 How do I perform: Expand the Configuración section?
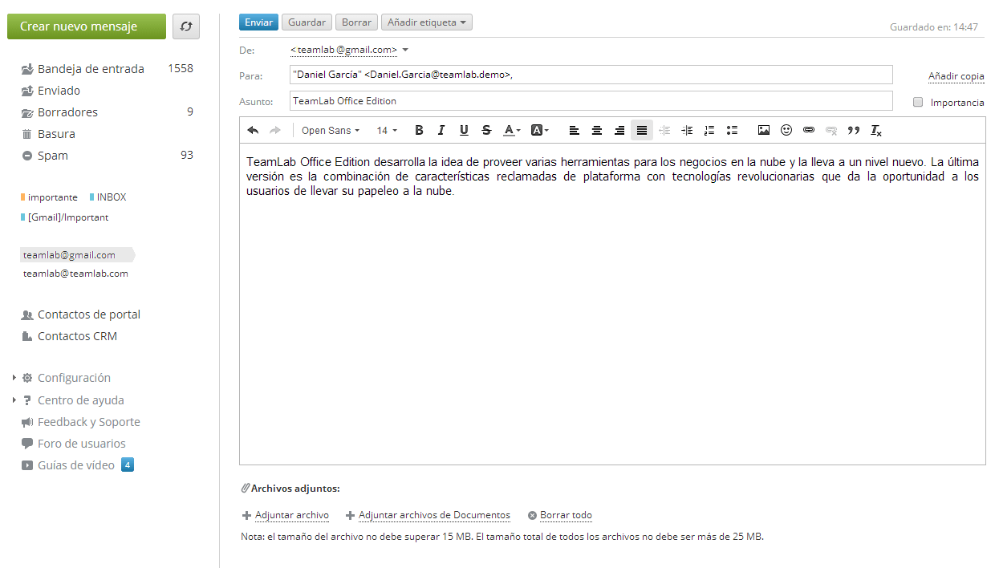[14, 378]
